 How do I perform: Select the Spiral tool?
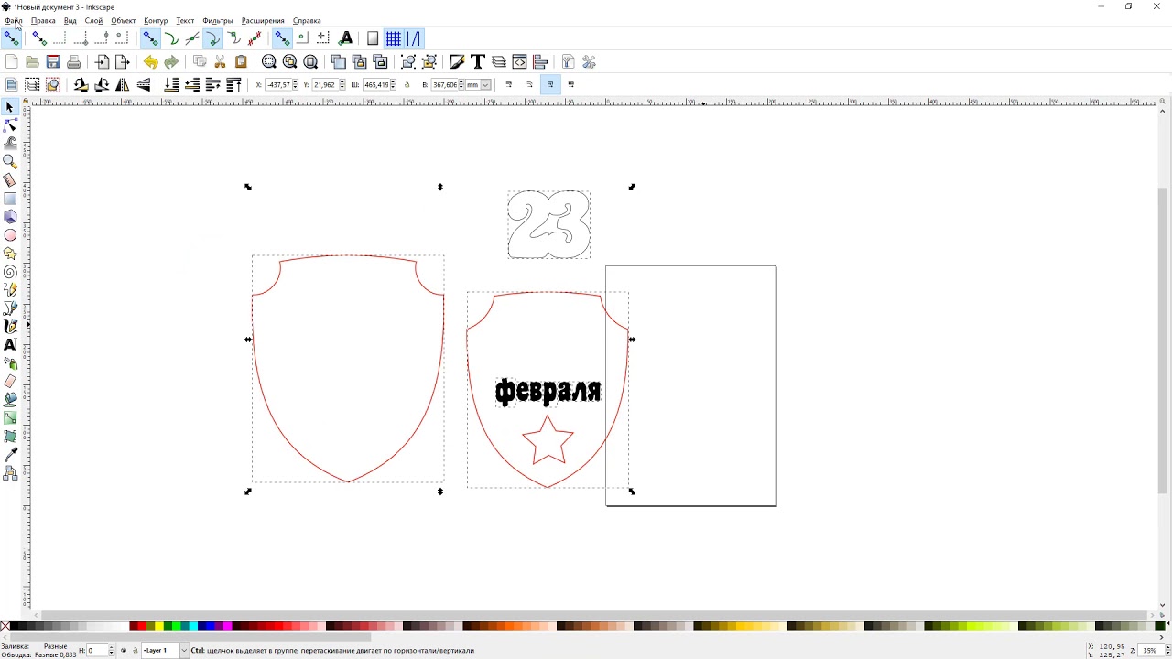[10, 272]
